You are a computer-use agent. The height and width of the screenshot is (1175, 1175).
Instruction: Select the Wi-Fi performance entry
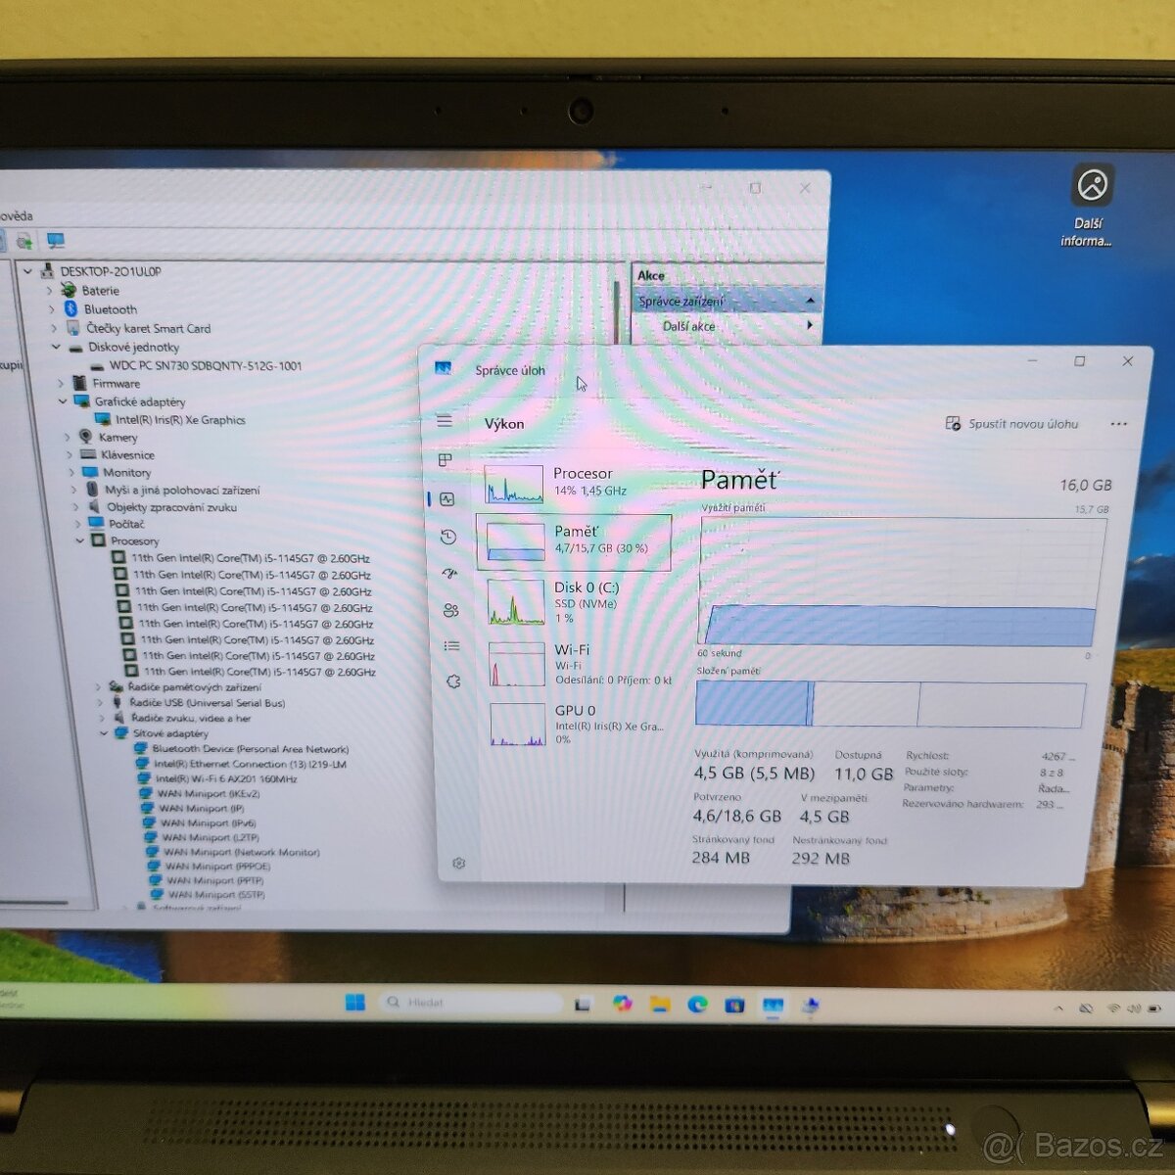(x=582, y=664)
